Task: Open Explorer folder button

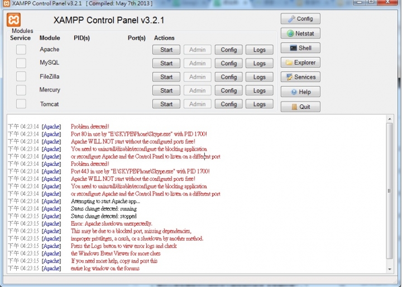Action: [300, 63]
